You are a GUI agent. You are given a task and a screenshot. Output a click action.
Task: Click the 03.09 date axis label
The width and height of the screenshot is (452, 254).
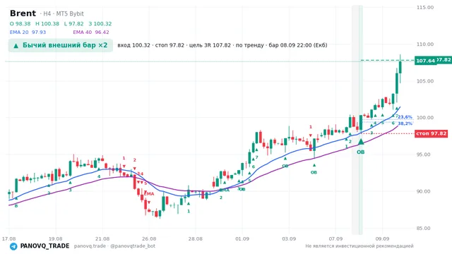point(289,238)
